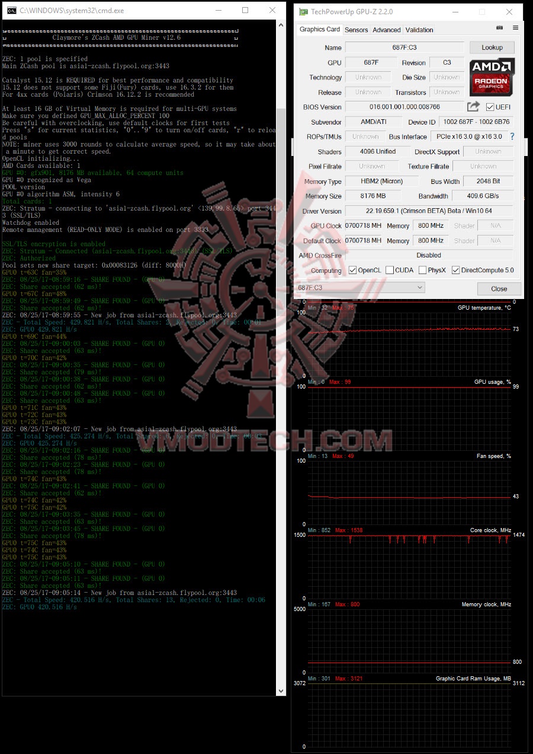Close the cmd.exe window

click(x=272, y=11)
